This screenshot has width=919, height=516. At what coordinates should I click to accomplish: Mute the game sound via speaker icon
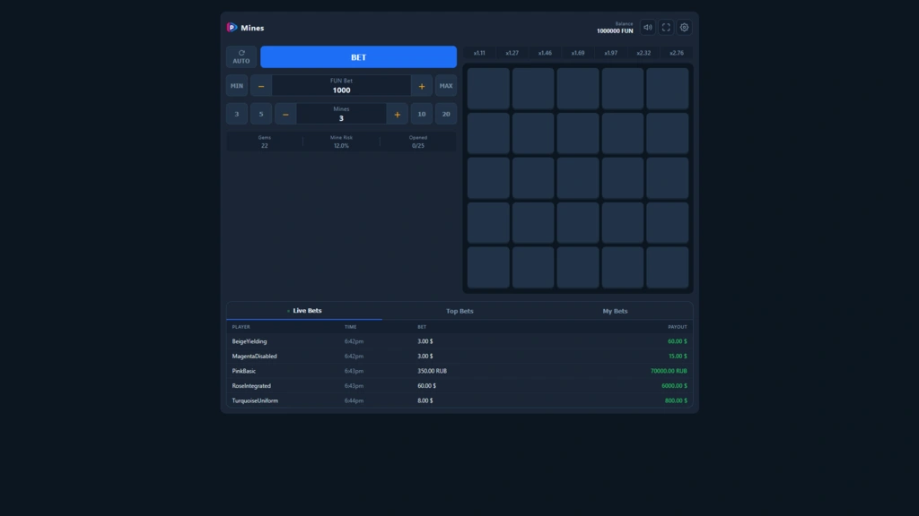648,28
